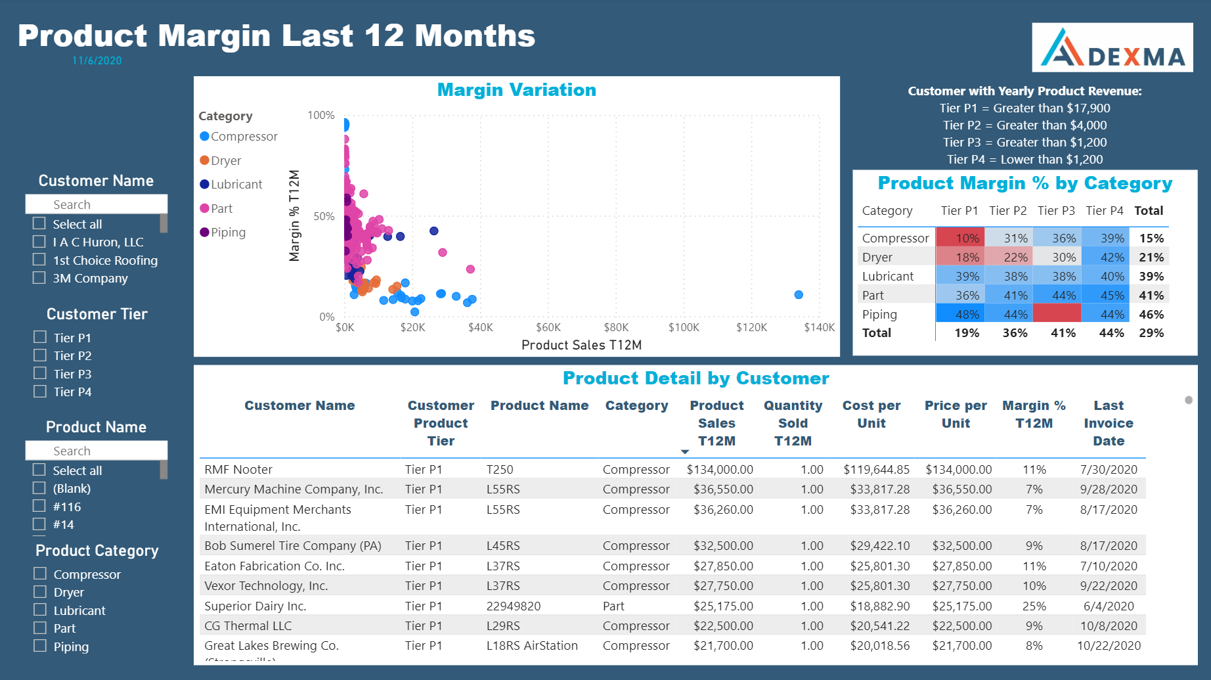Click the outlier Compressor point near $140K sales
Screen dimensions: 1211x680
(x=799, y=295)
